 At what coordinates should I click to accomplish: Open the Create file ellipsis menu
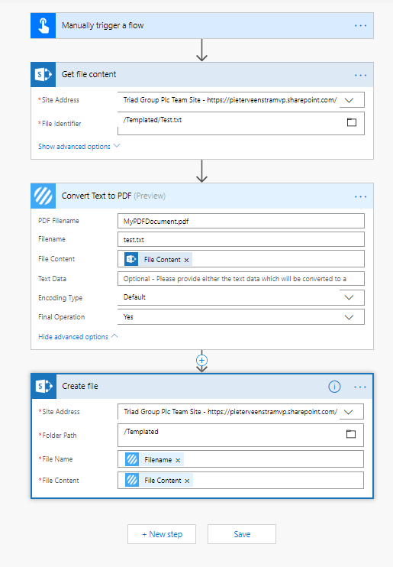tap(359, 387)
